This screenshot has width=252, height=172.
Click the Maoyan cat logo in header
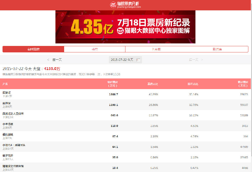113,5
